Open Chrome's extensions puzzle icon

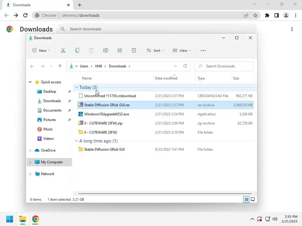[x=267, y=15]
